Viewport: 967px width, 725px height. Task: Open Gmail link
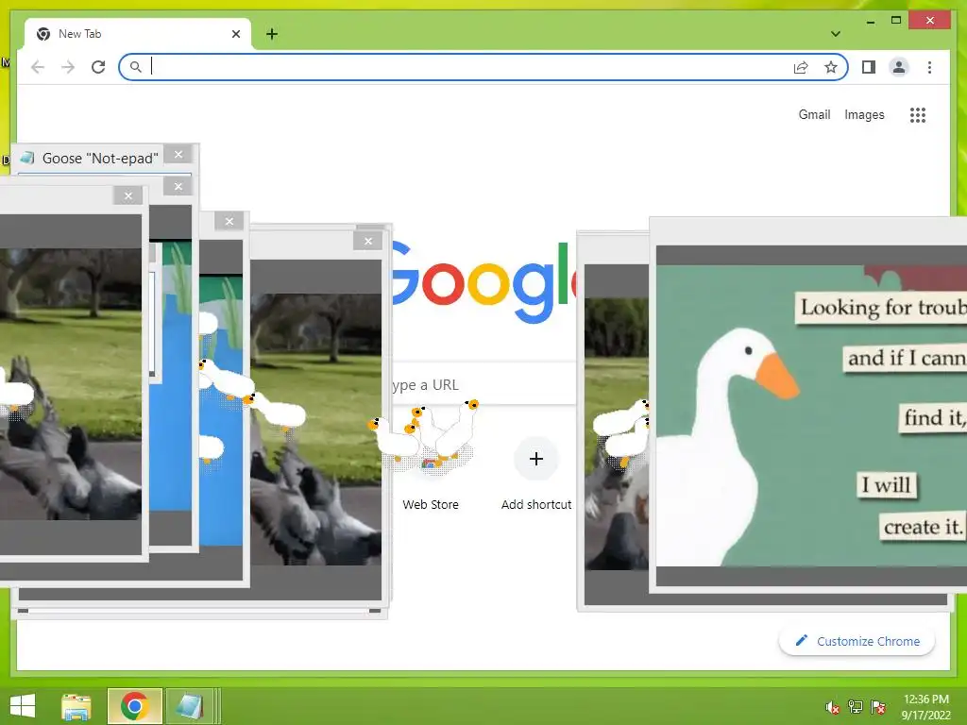(814, 114)
